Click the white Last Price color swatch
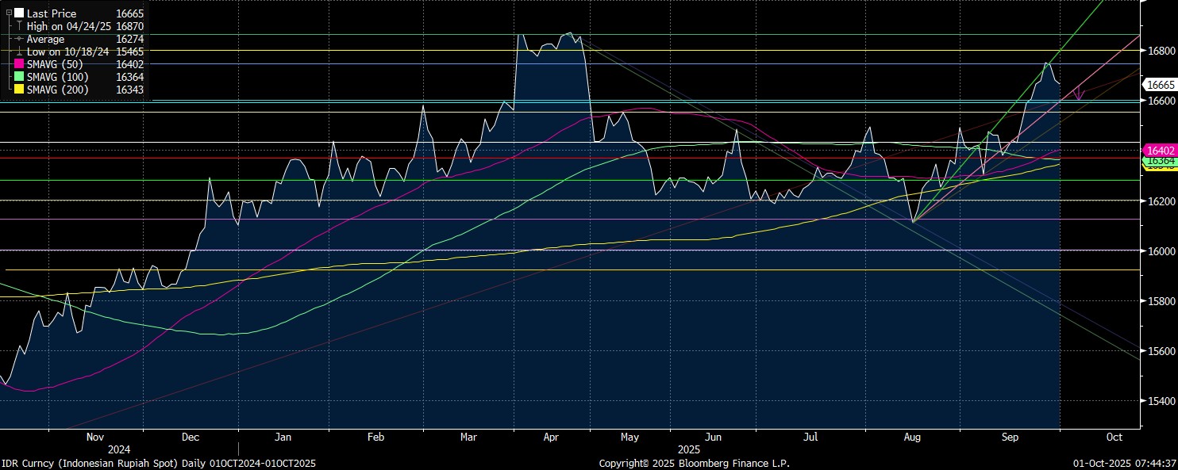 (19, 13)
